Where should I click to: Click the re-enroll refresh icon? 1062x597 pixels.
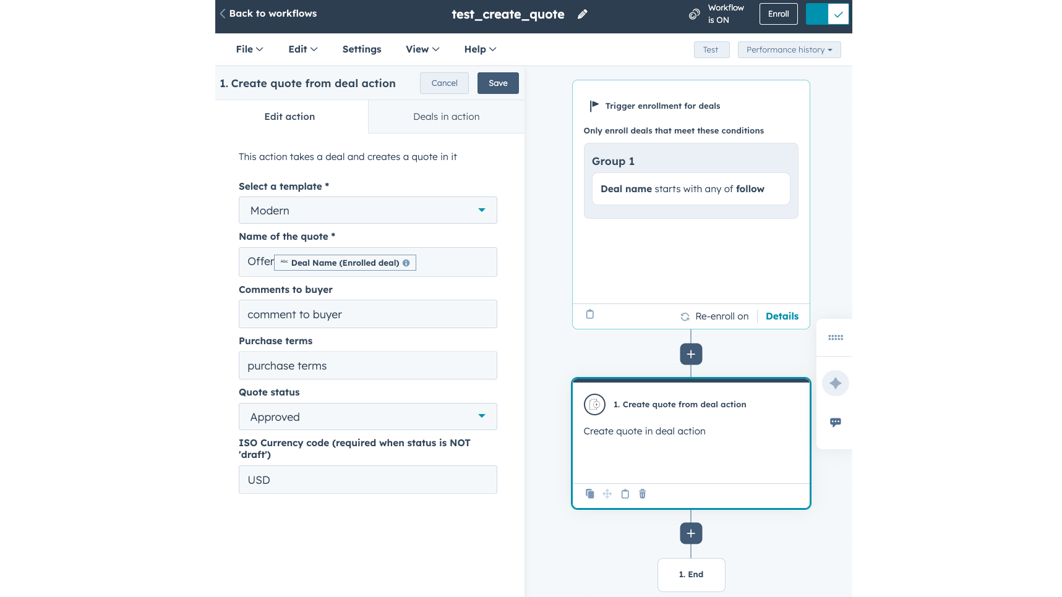(x=685, y=316)
